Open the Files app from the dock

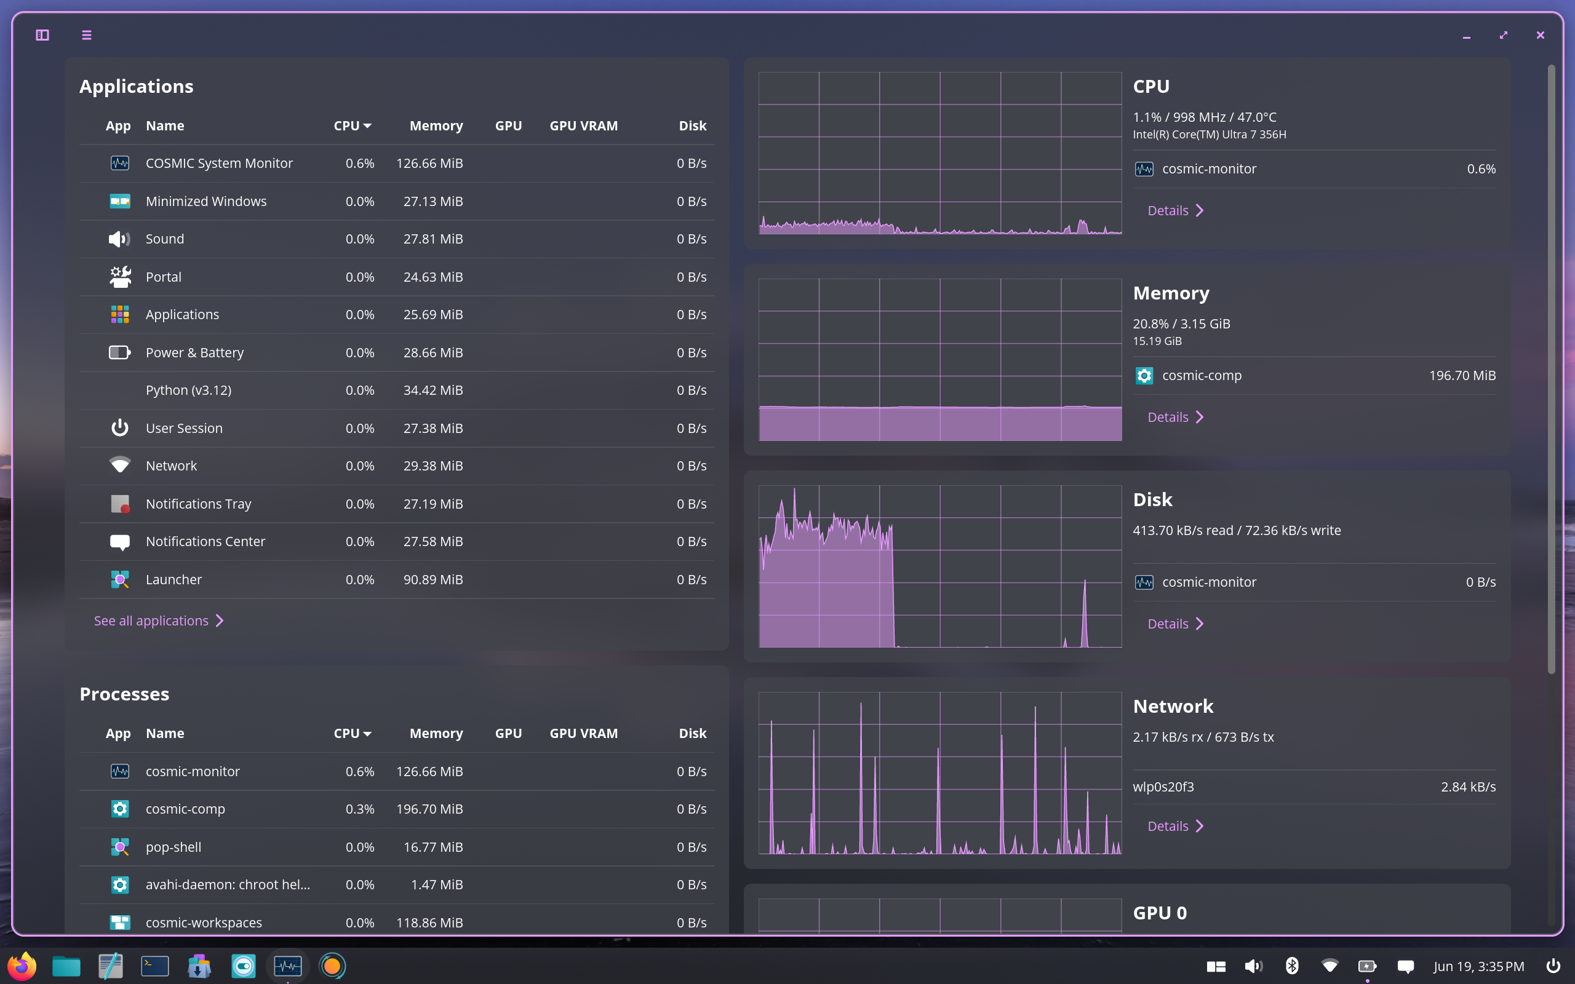pyautogui.click(x=66, y=966)
